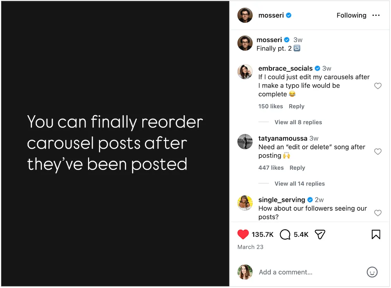Open the emoji picker in the comment box

(372, 272)
